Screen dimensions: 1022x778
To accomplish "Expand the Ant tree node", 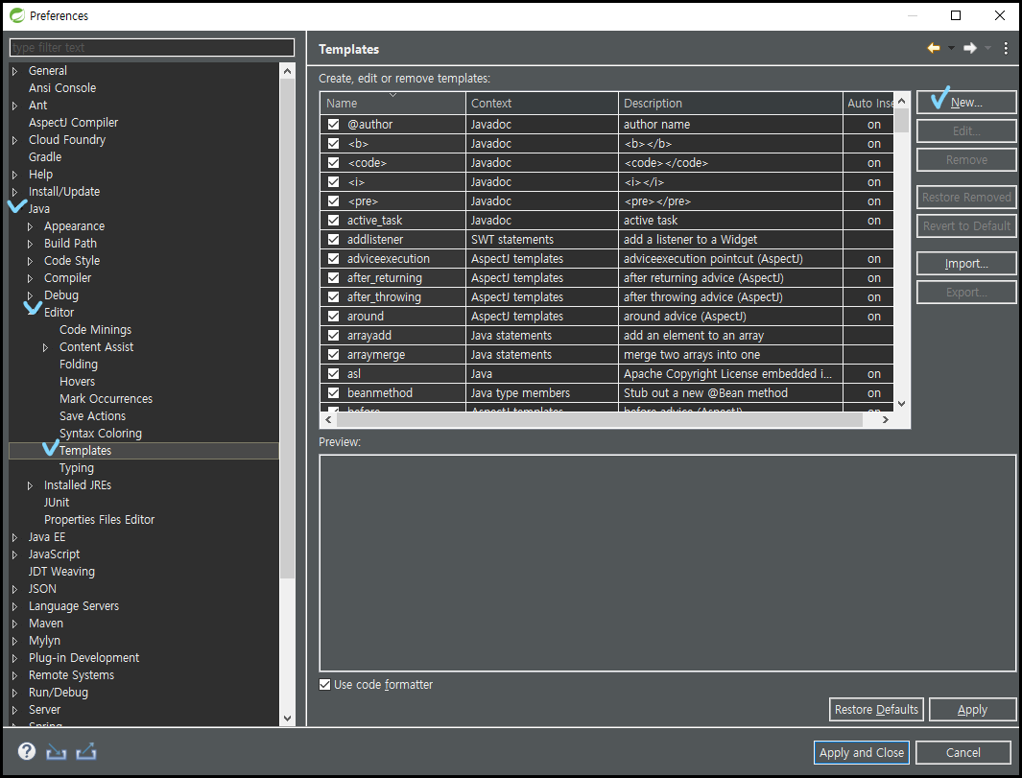I will [x=15, y=106].
